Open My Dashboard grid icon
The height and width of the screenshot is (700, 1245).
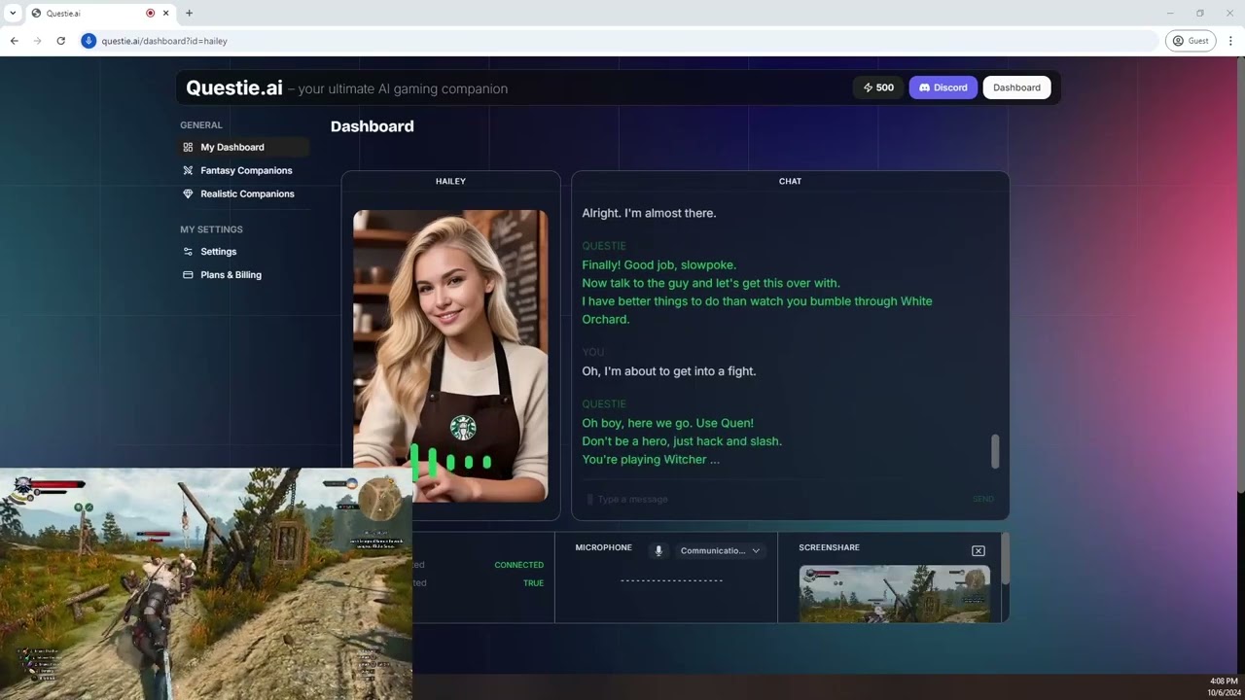pyautogui.click(x=188, y=148)
